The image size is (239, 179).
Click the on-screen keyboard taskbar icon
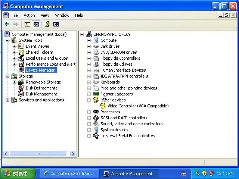(x=184, y=173)
